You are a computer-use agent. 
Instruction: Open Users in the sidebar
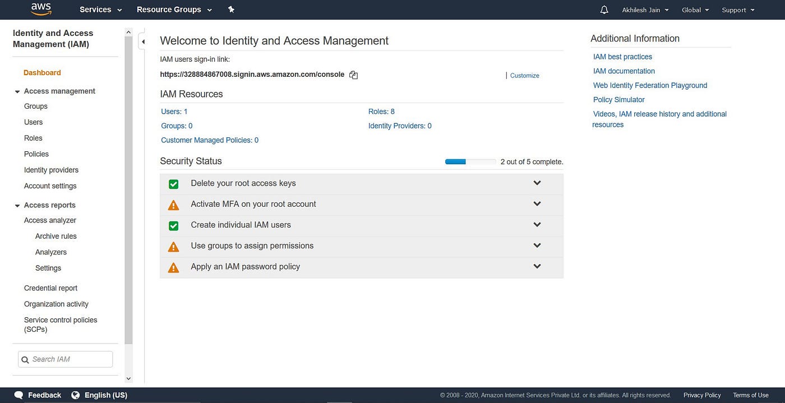pyautogui.click(x=33, y=122)
